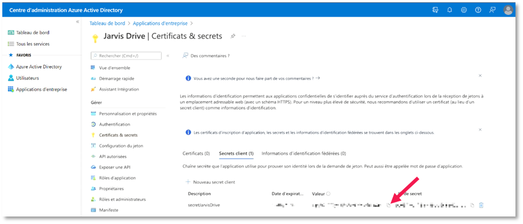Click the Utilisateurs person icon

[x=10, y=78]
